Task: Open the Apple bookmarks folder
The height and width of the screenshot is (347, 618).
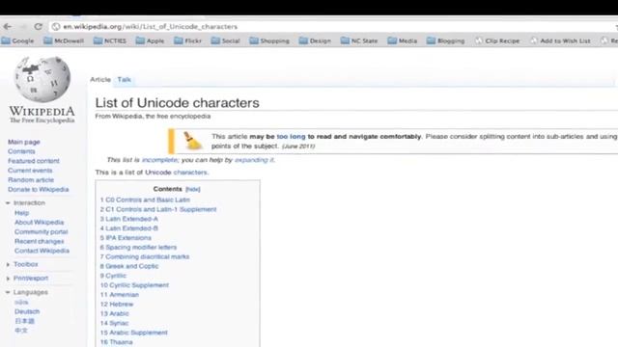Action: pos(150,40)
